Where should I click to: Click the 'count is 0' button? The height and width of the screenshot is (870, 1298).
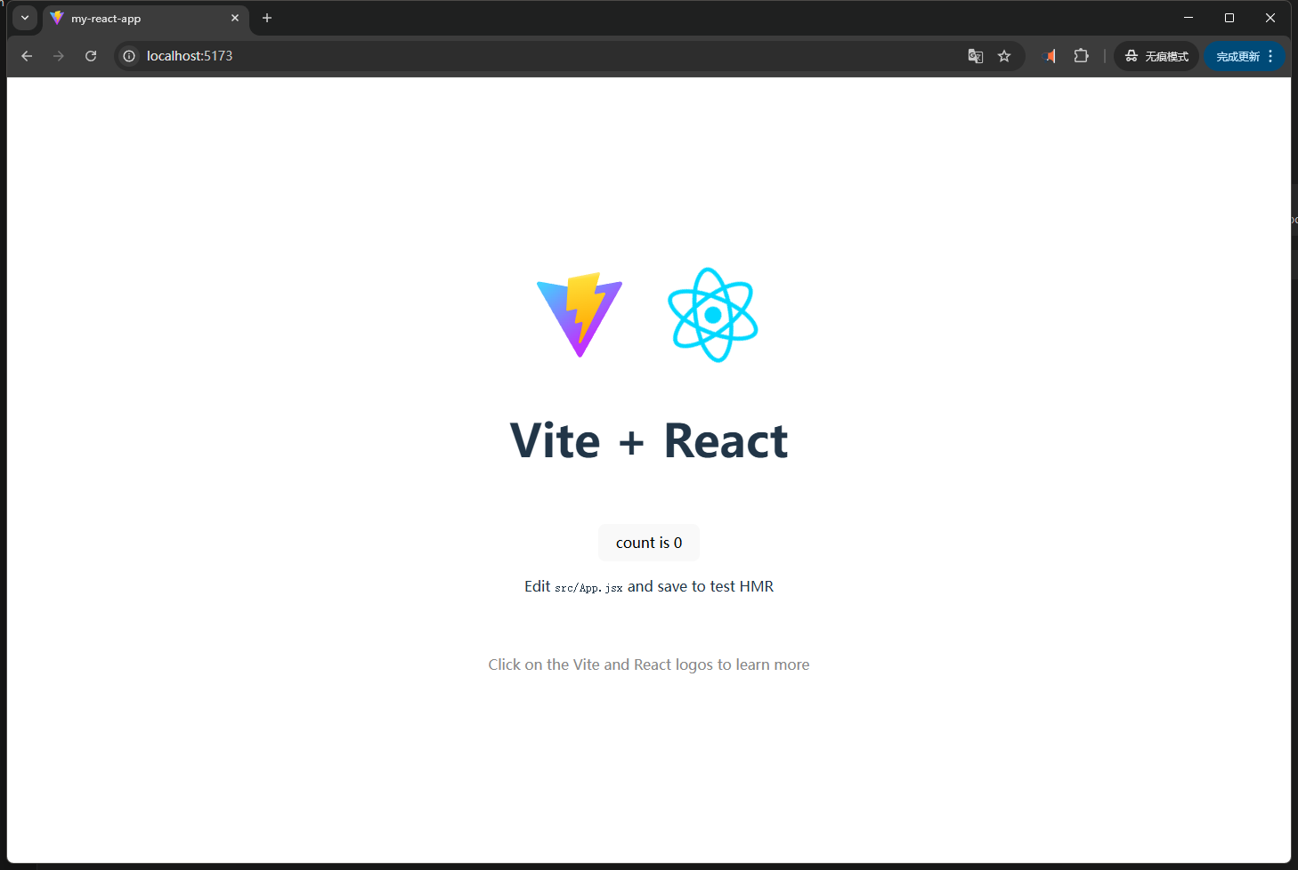649,543
